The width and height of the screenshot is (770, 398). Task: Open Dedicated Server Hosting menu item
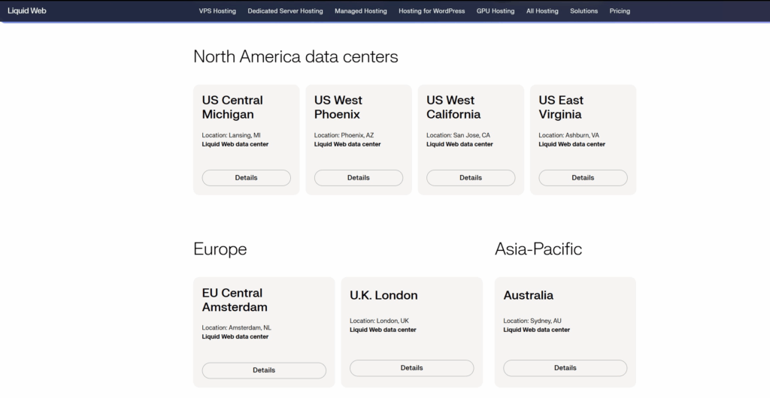(285, 11)
